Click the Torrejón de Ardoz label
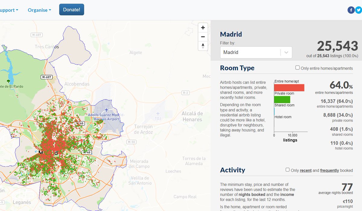This screenshot has height=211, width=362. tap(144, 129)
